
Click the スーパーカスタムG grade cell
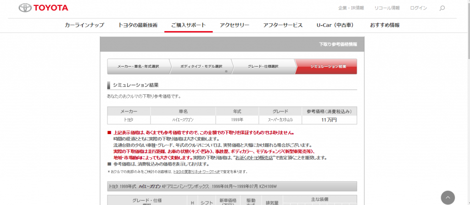coord(280,120)
